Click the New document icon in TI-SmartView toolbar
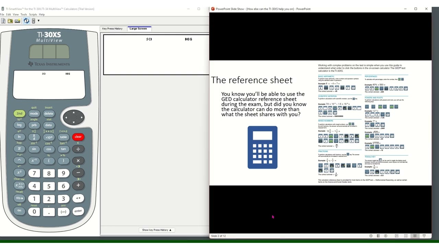The width and height of the screenshot is (439, 247). [x=3, y=21]
